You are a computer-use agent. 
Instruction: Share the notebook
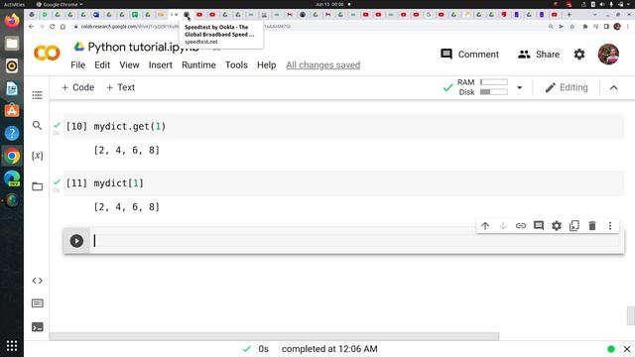point(539,55)
